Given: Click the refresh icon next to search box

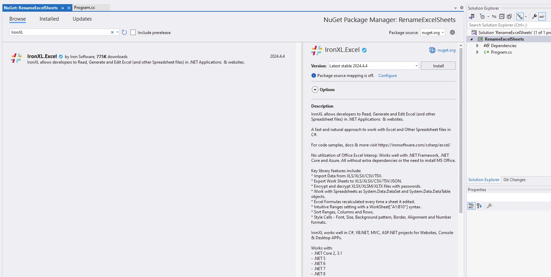Looking at the screenshot, I should (124, 32).
